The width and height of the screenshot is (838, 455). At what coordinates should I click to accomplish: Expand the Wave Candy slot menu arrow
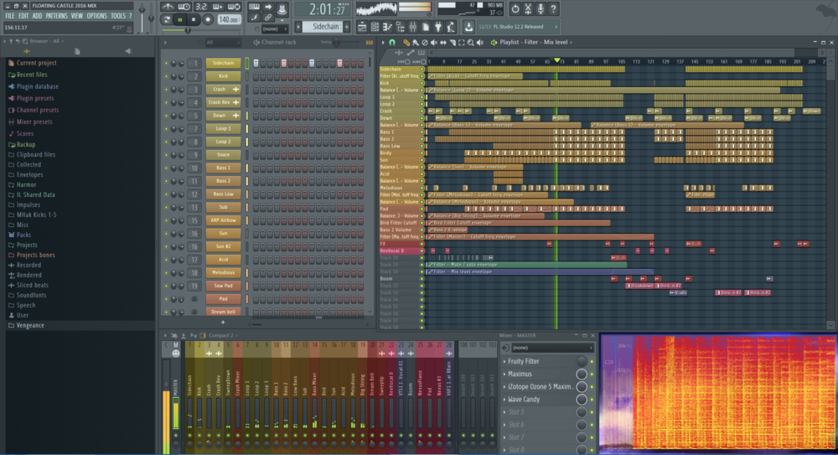click(x=504, y=400)
